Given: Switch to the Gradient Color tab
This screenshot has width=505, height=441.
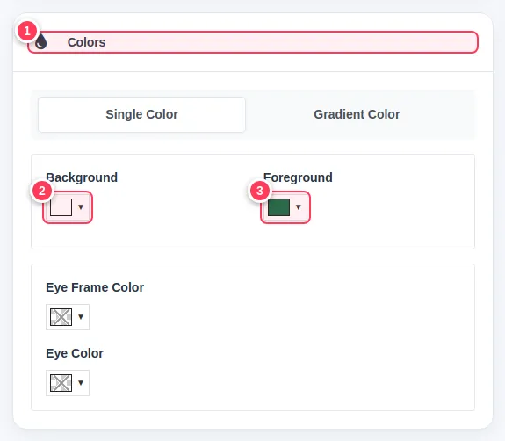Looking at the screenshot, I should (x=357, y=114).
